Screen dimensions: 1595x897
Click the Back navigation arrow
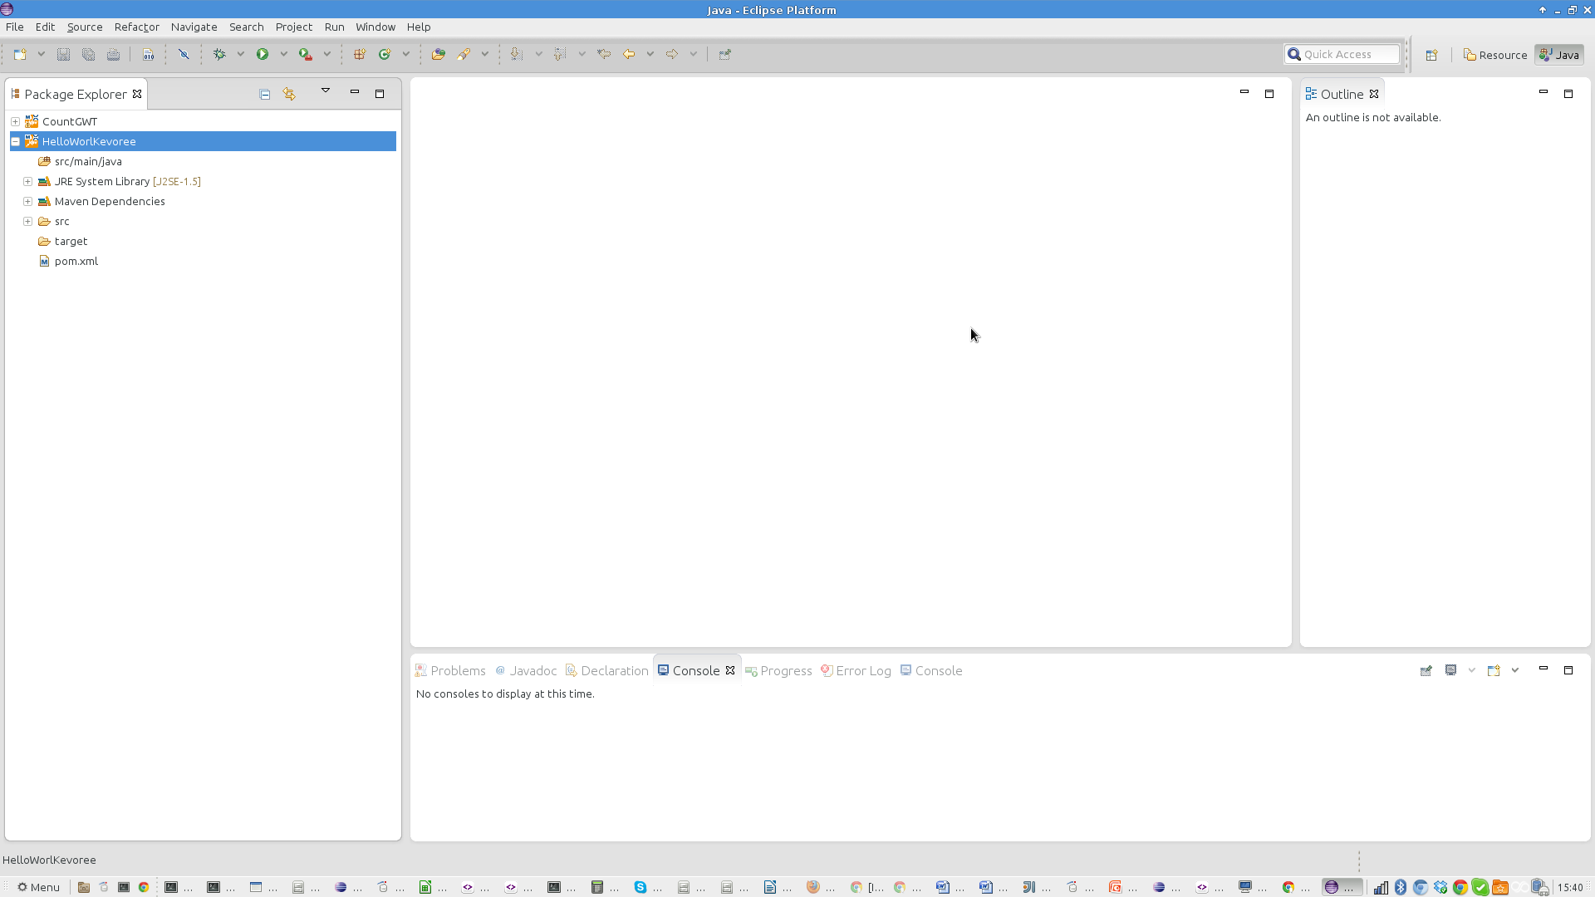pos(629,54)
